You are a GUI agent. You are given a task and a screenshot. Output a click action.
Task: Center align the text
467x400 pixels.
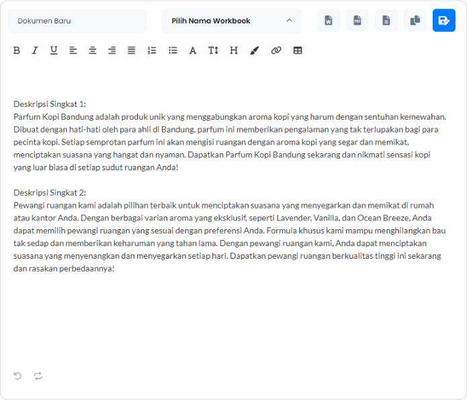click(93, 50)
